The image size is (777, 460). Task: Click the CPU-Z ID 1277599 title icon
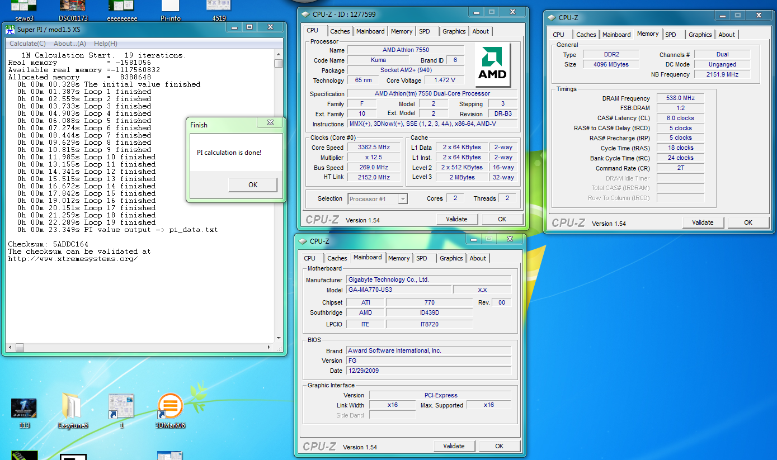304,14
